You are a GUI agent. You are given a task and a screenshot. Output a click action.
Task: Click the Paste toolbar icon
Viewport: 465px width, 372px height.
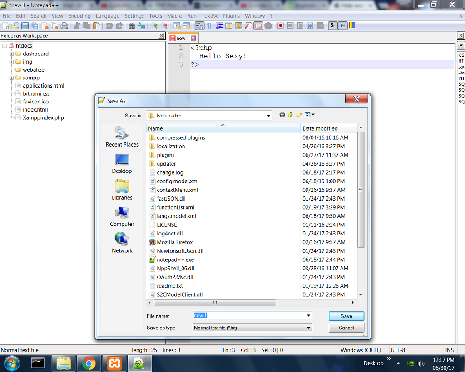97,26
